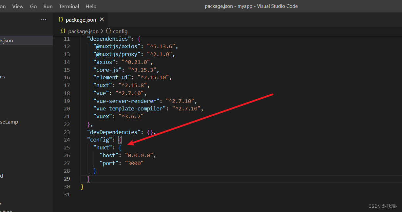This screenshot has height=212, width=402.
Task: Click line number 24 in gutter
Action: pyautogui.click(x=67, y=140)
